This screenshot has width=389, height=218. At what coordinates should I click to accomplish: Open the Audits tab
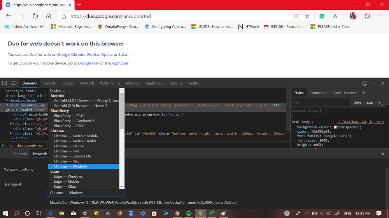193,83
